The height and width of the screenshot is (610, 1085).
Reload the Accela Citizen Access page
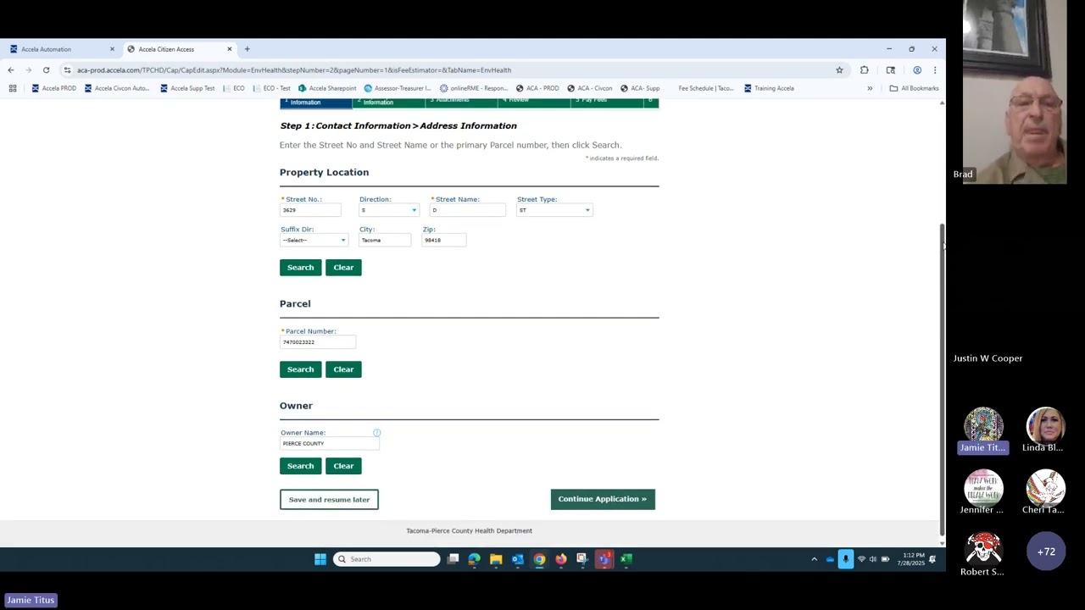click(x=46, y=70)
